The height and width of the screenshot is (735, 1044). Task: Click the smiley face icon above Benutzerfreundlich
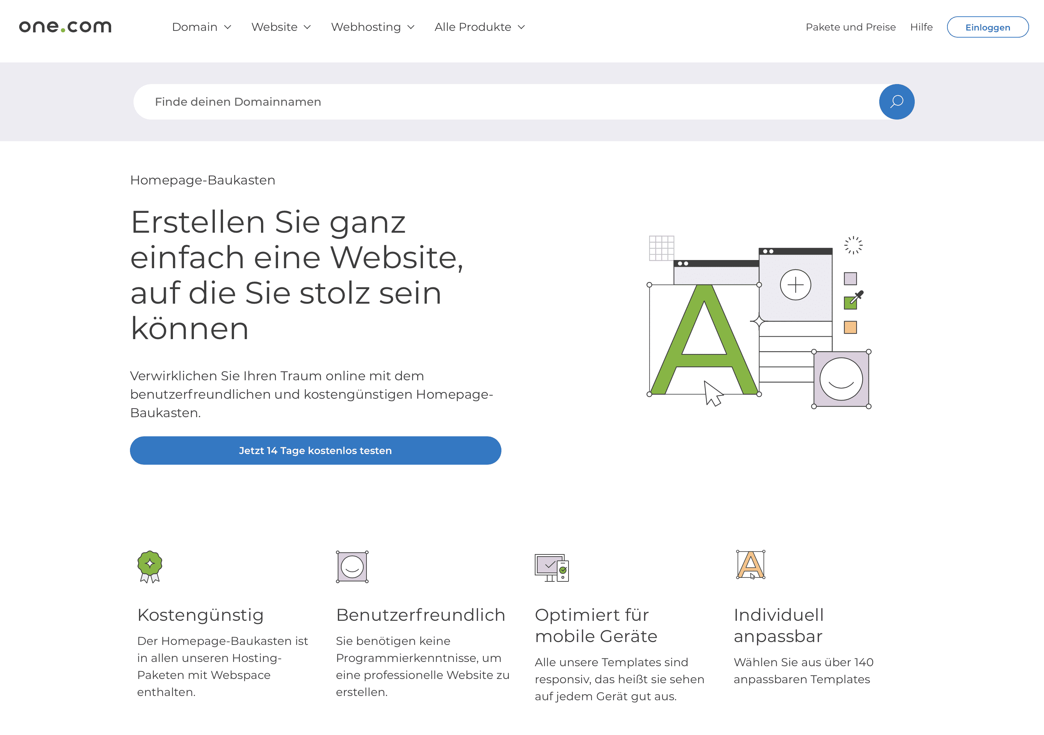coord(352,567)
